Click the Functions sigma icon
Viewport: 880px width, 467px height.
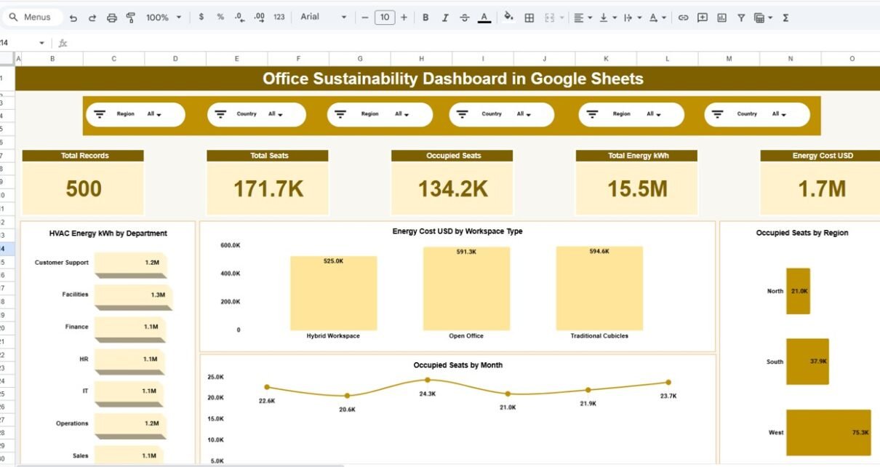(x=785, y=17)
